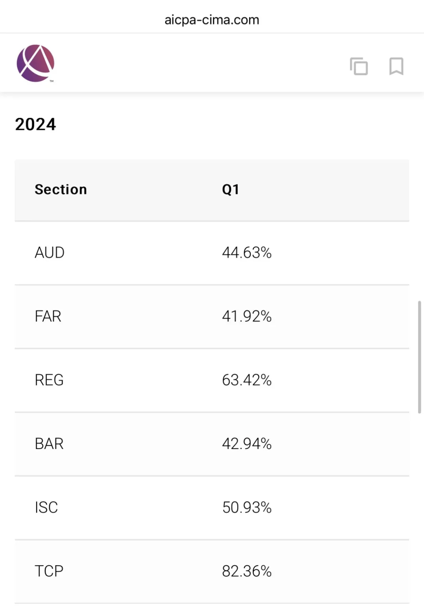Select the Q1 column header
The image size is (424, 608).
[x=231, y=190]
